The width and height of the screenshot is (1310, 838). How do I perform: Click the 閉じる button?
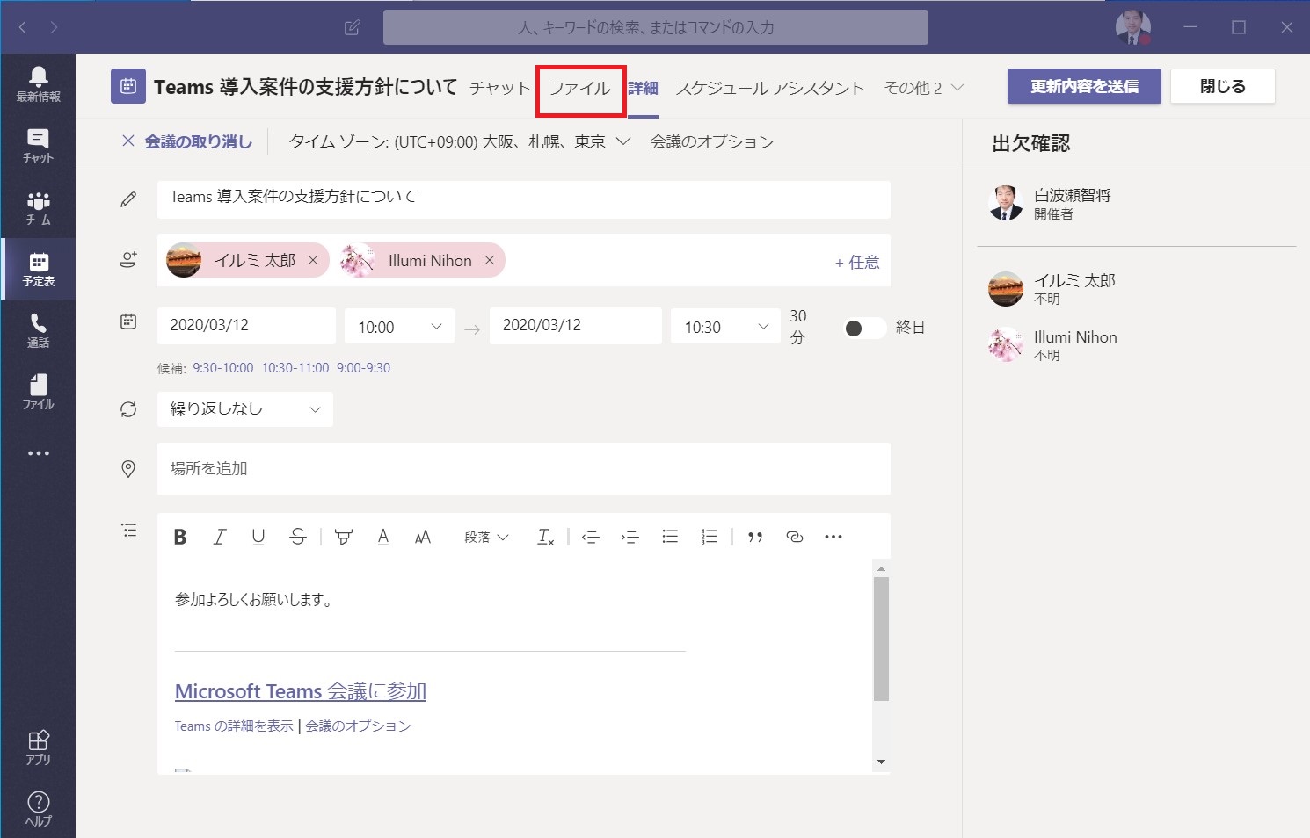pos(1222,86)
